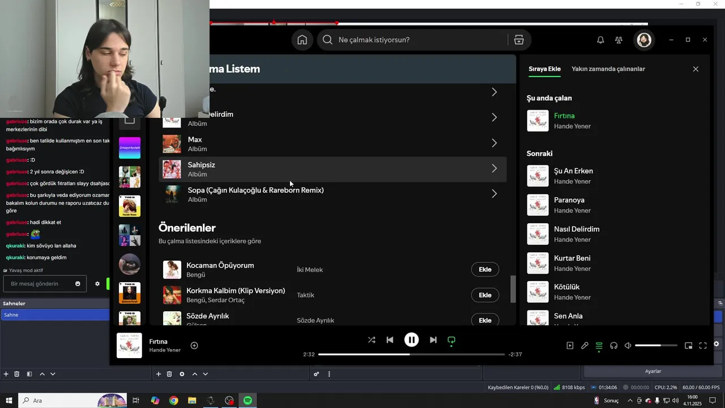Toggle repeat mode
The image size is (725, 408).
click(451, 340)
